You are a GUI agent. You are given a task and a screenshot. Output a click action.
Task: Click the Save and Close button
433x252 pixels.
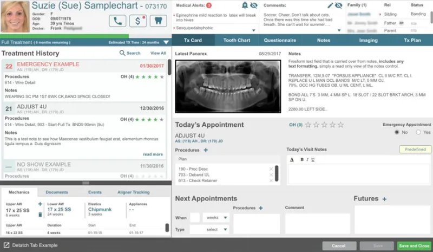414,245
